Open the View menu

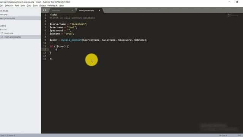(x=23, y=6)
